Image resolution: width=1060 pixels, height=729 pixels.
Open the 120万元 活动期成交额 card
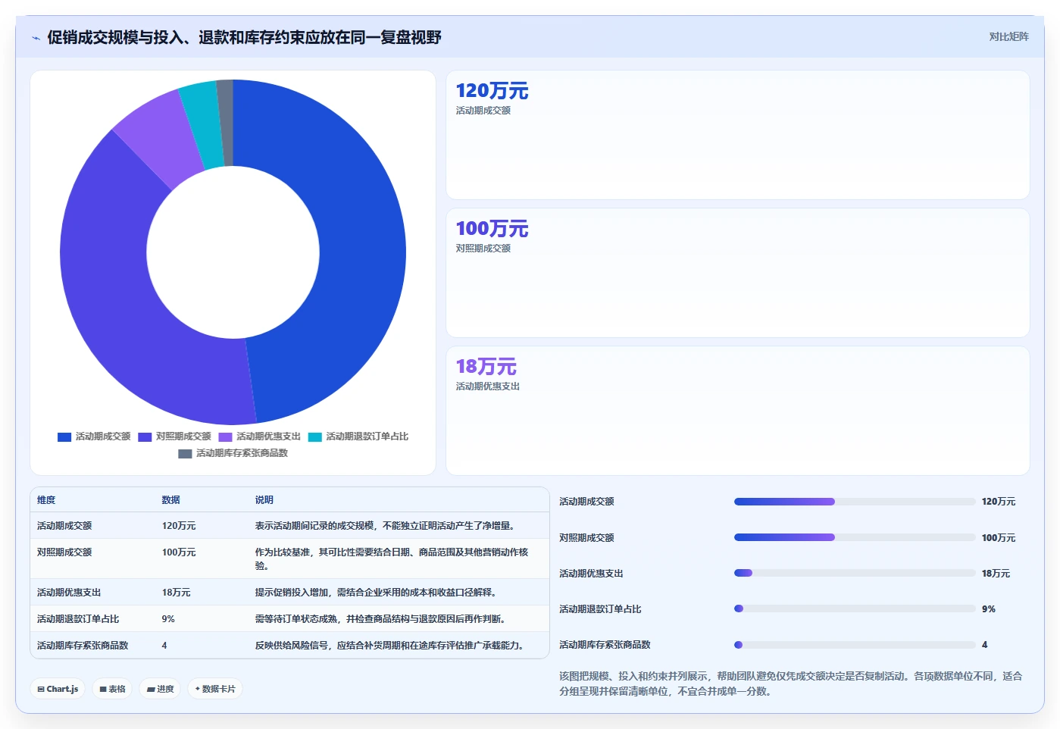[737, 135]
